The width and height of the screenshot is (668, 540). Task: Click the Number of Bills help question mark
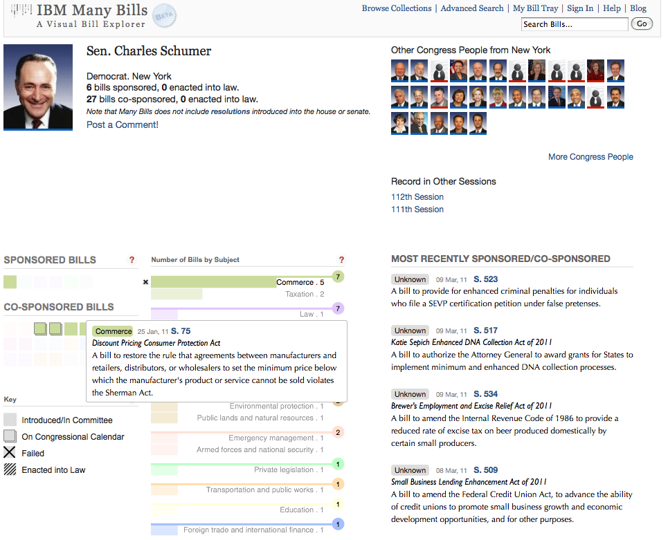[x=341, y=259]
